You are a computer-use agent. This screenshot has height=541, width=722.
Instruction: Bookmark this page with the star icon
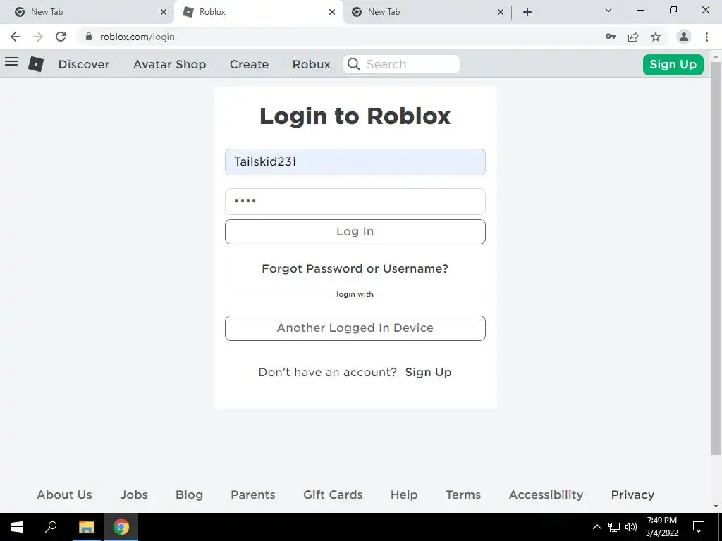[x=656, y=37]
